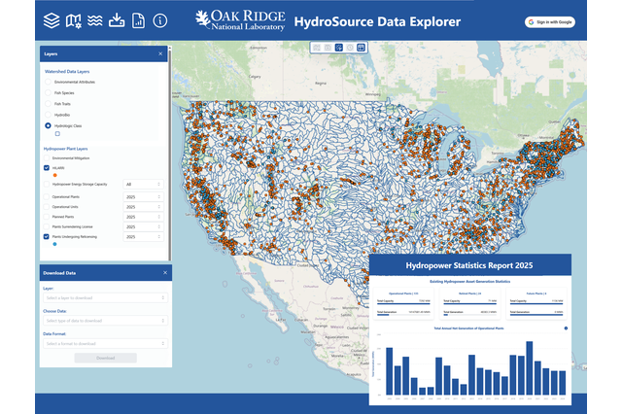Open the 'Select a layer to download' dropdown

coord(106,297)
